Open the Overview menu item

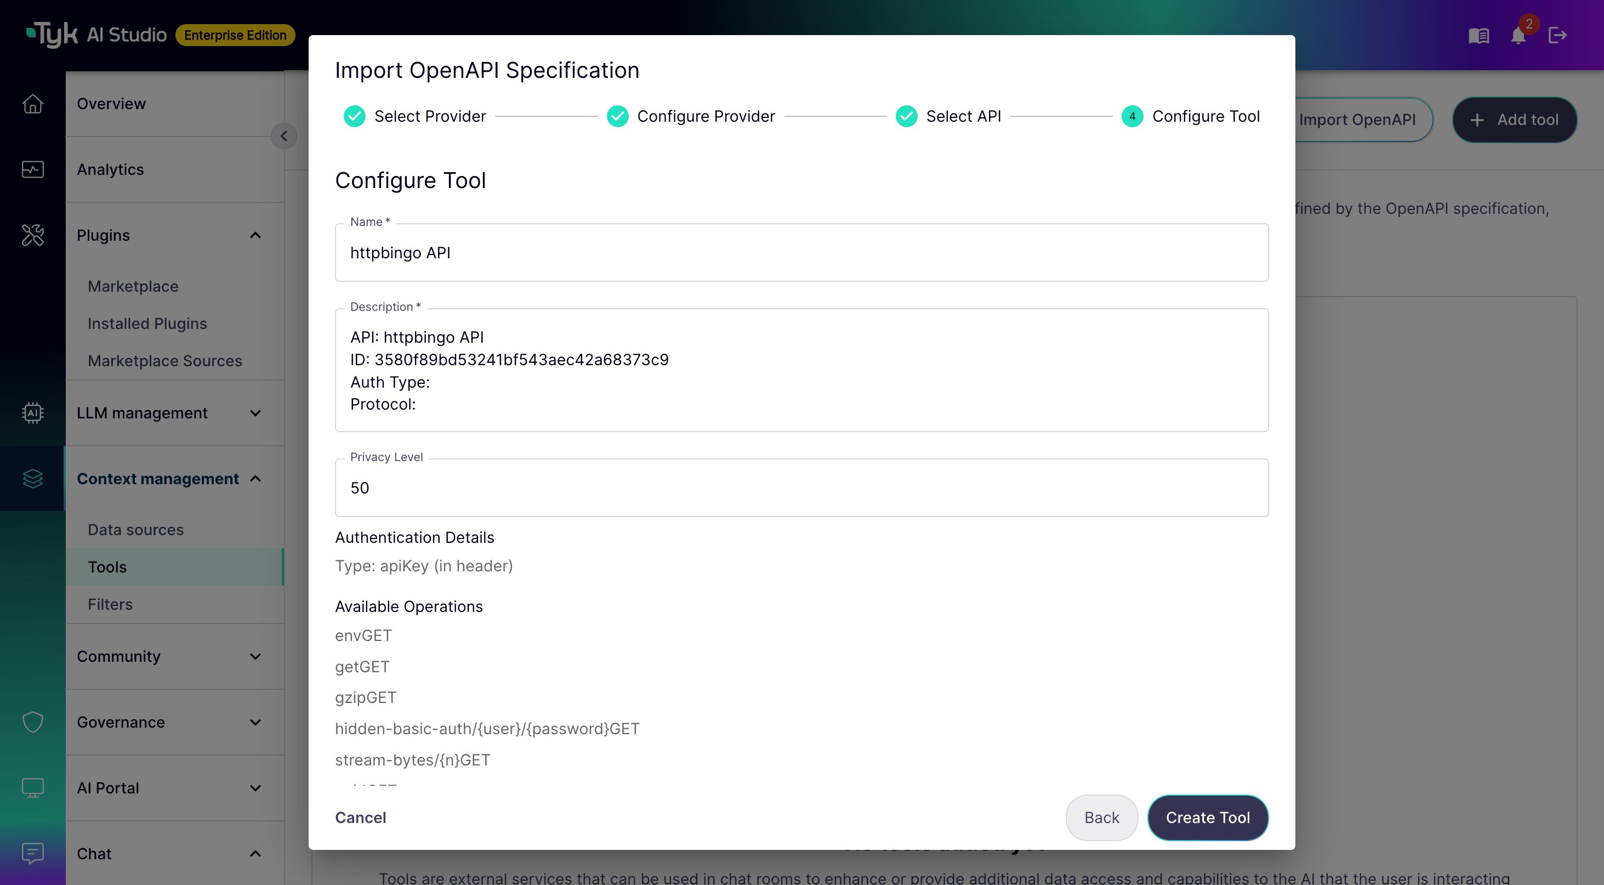tap(175, 104)
